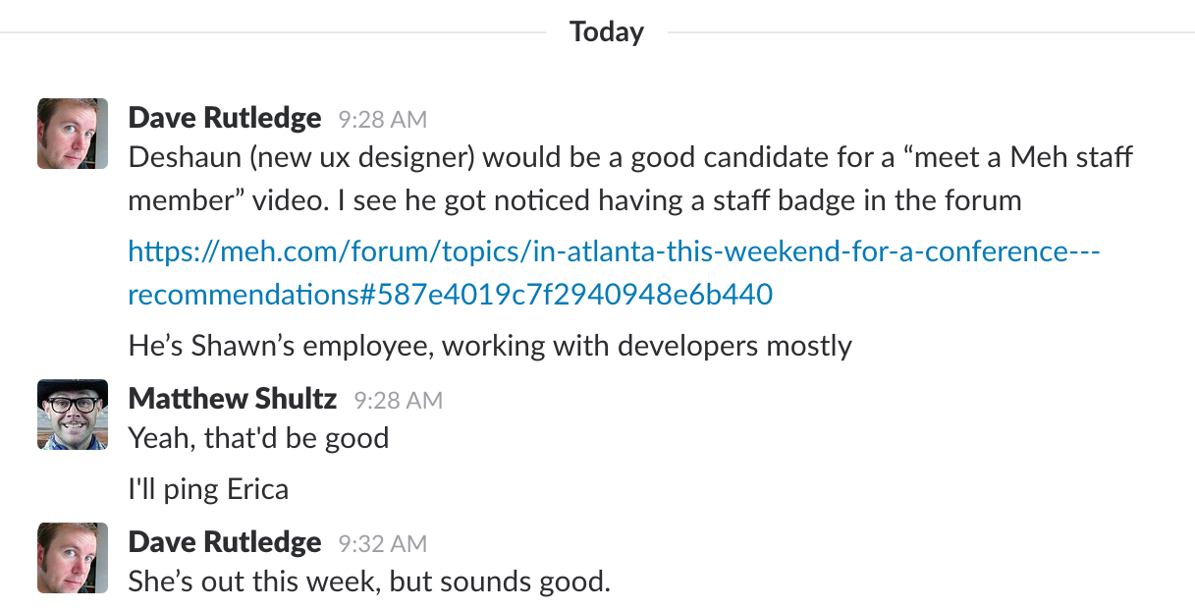Click the Today date divider label
The width and height of the screenshot is (1195, 610).
point(606,31)
